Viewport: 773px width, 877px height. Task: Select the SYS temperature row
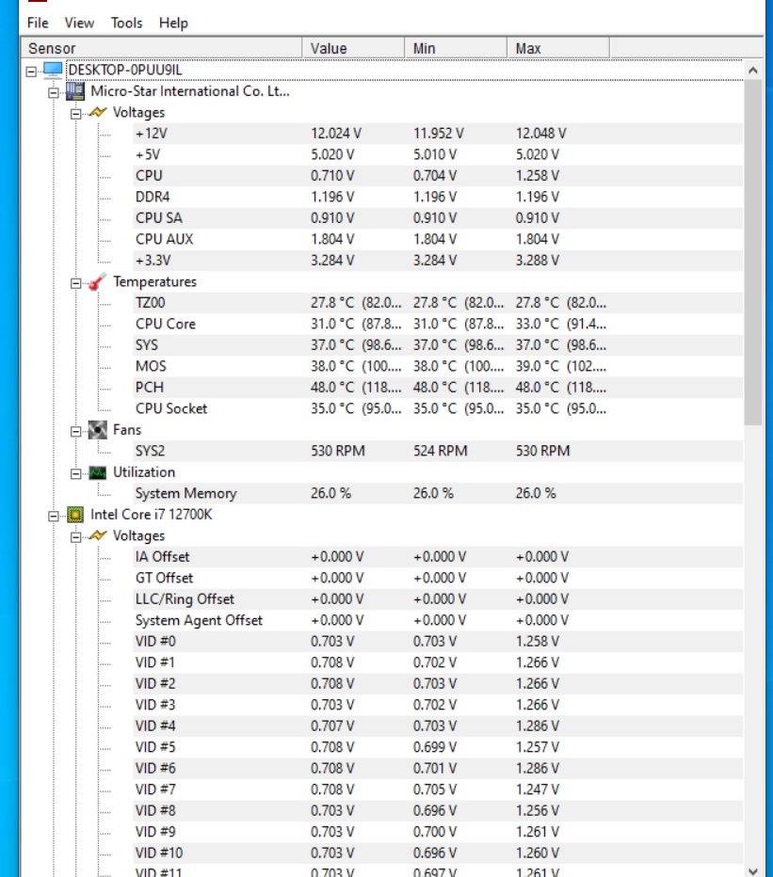coord(438,345)
